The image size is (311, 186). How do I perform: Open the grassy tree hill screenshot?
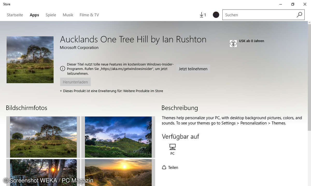click(x=43, y=137)
